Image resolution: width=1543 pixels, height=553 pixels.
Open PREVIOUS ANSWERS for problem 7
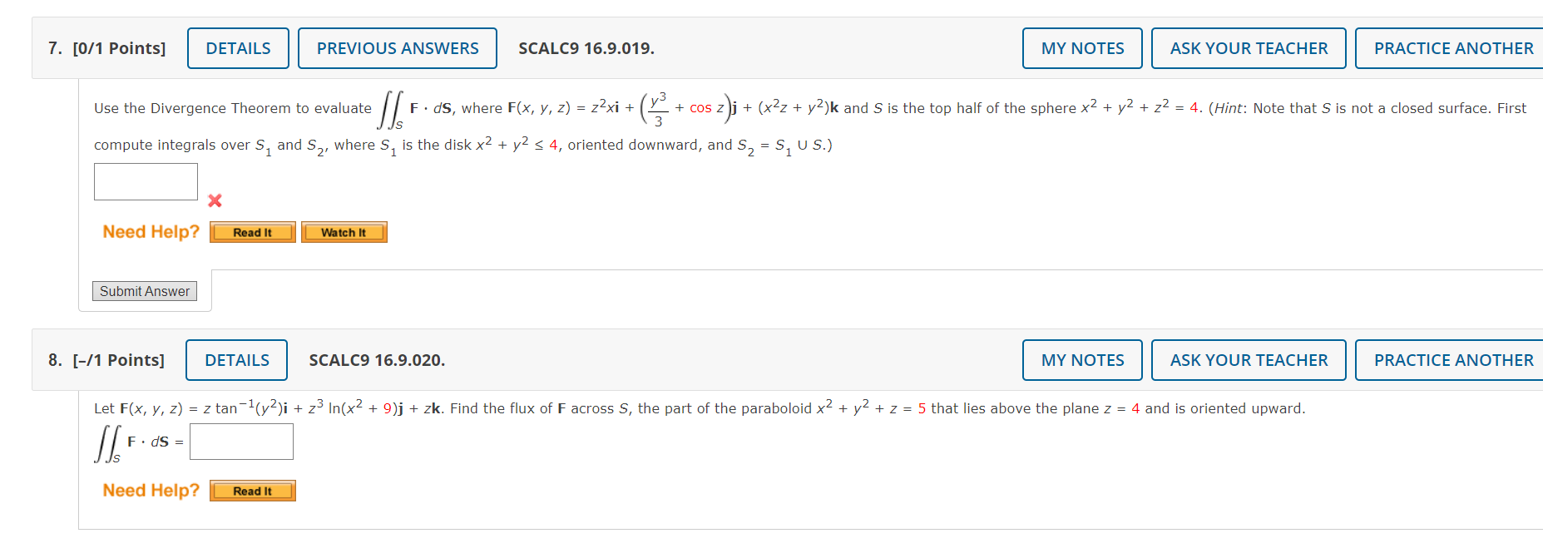pos(398,47)
